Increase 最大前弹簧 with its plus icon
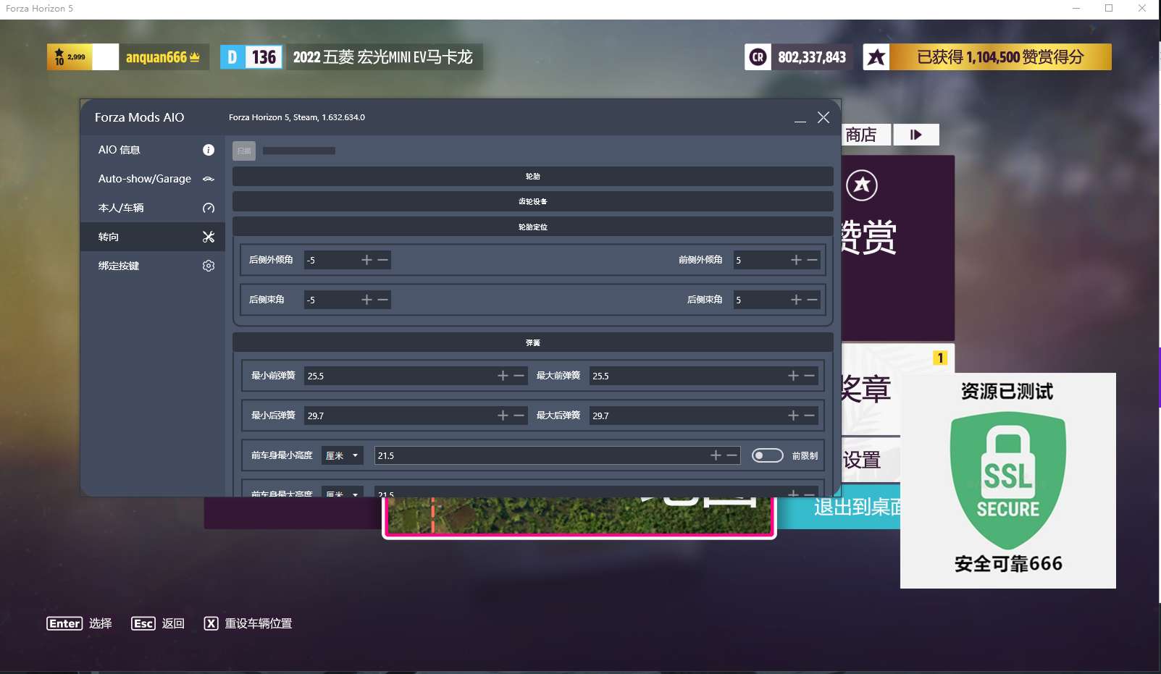1161x674 pixels. coord(793,376)
